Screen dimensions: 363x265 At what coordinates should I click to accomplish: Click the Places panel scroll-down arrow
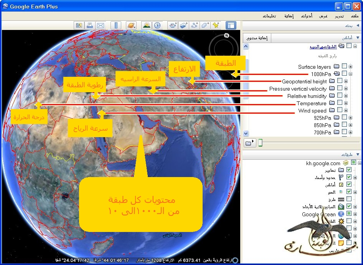click(x=246, y=133)
